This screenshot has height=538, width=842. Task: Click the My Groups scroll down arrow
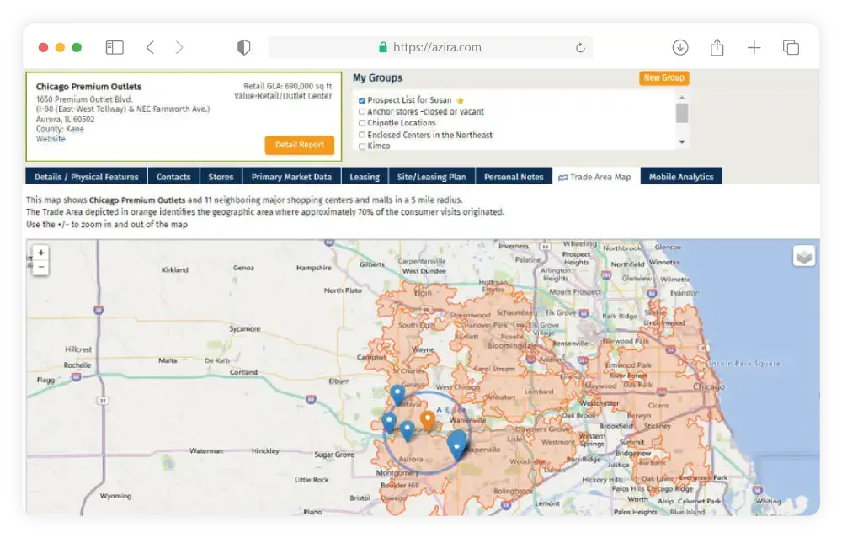click(x=682, y=141)
